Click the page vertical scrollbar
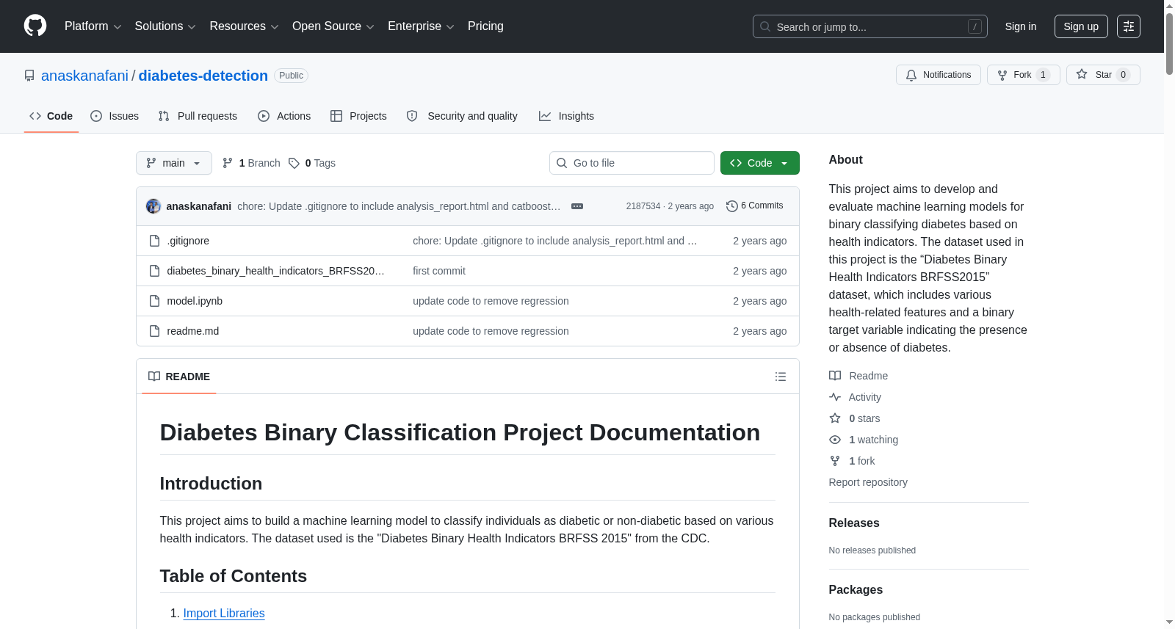 pos(1169,314)
